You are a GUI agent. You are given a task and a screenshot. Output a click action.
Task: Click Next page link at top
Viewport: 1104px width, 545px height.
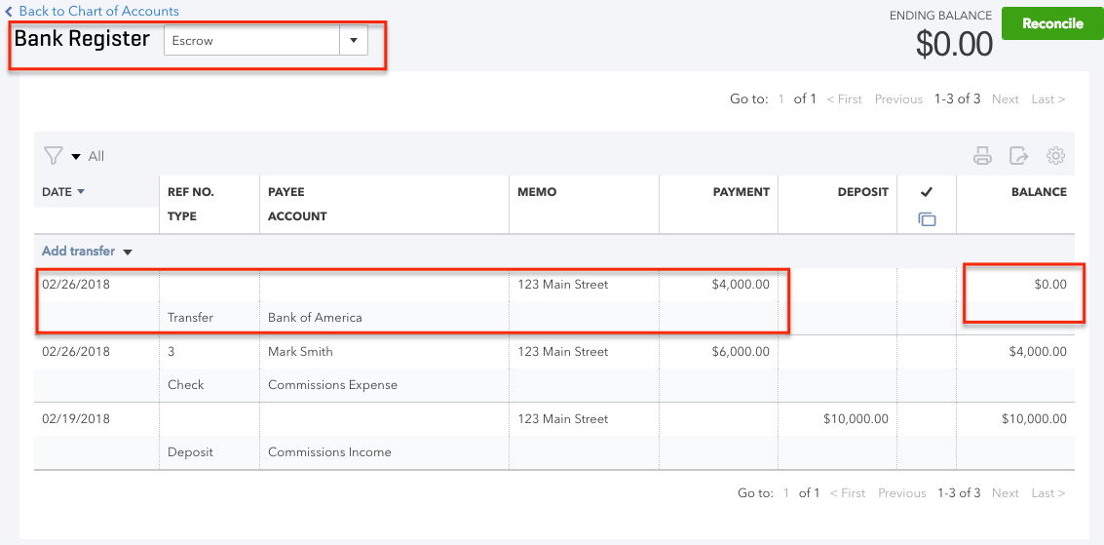point(1005,99)
